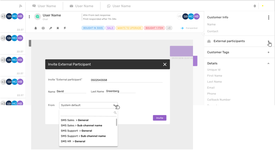Click the bug icon in conversation toolbar
The width and height of the screenshot is (275, 151).
coord(58,28)
